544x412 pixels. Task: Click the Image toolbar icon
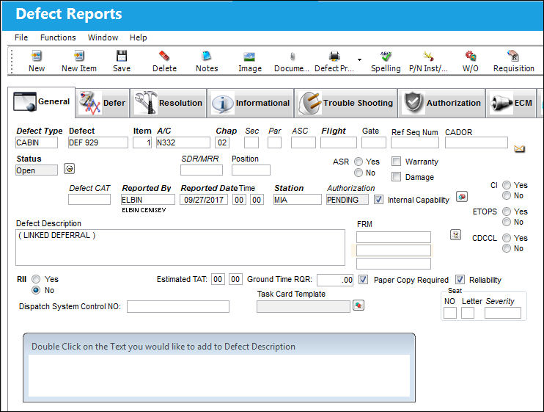249,57
